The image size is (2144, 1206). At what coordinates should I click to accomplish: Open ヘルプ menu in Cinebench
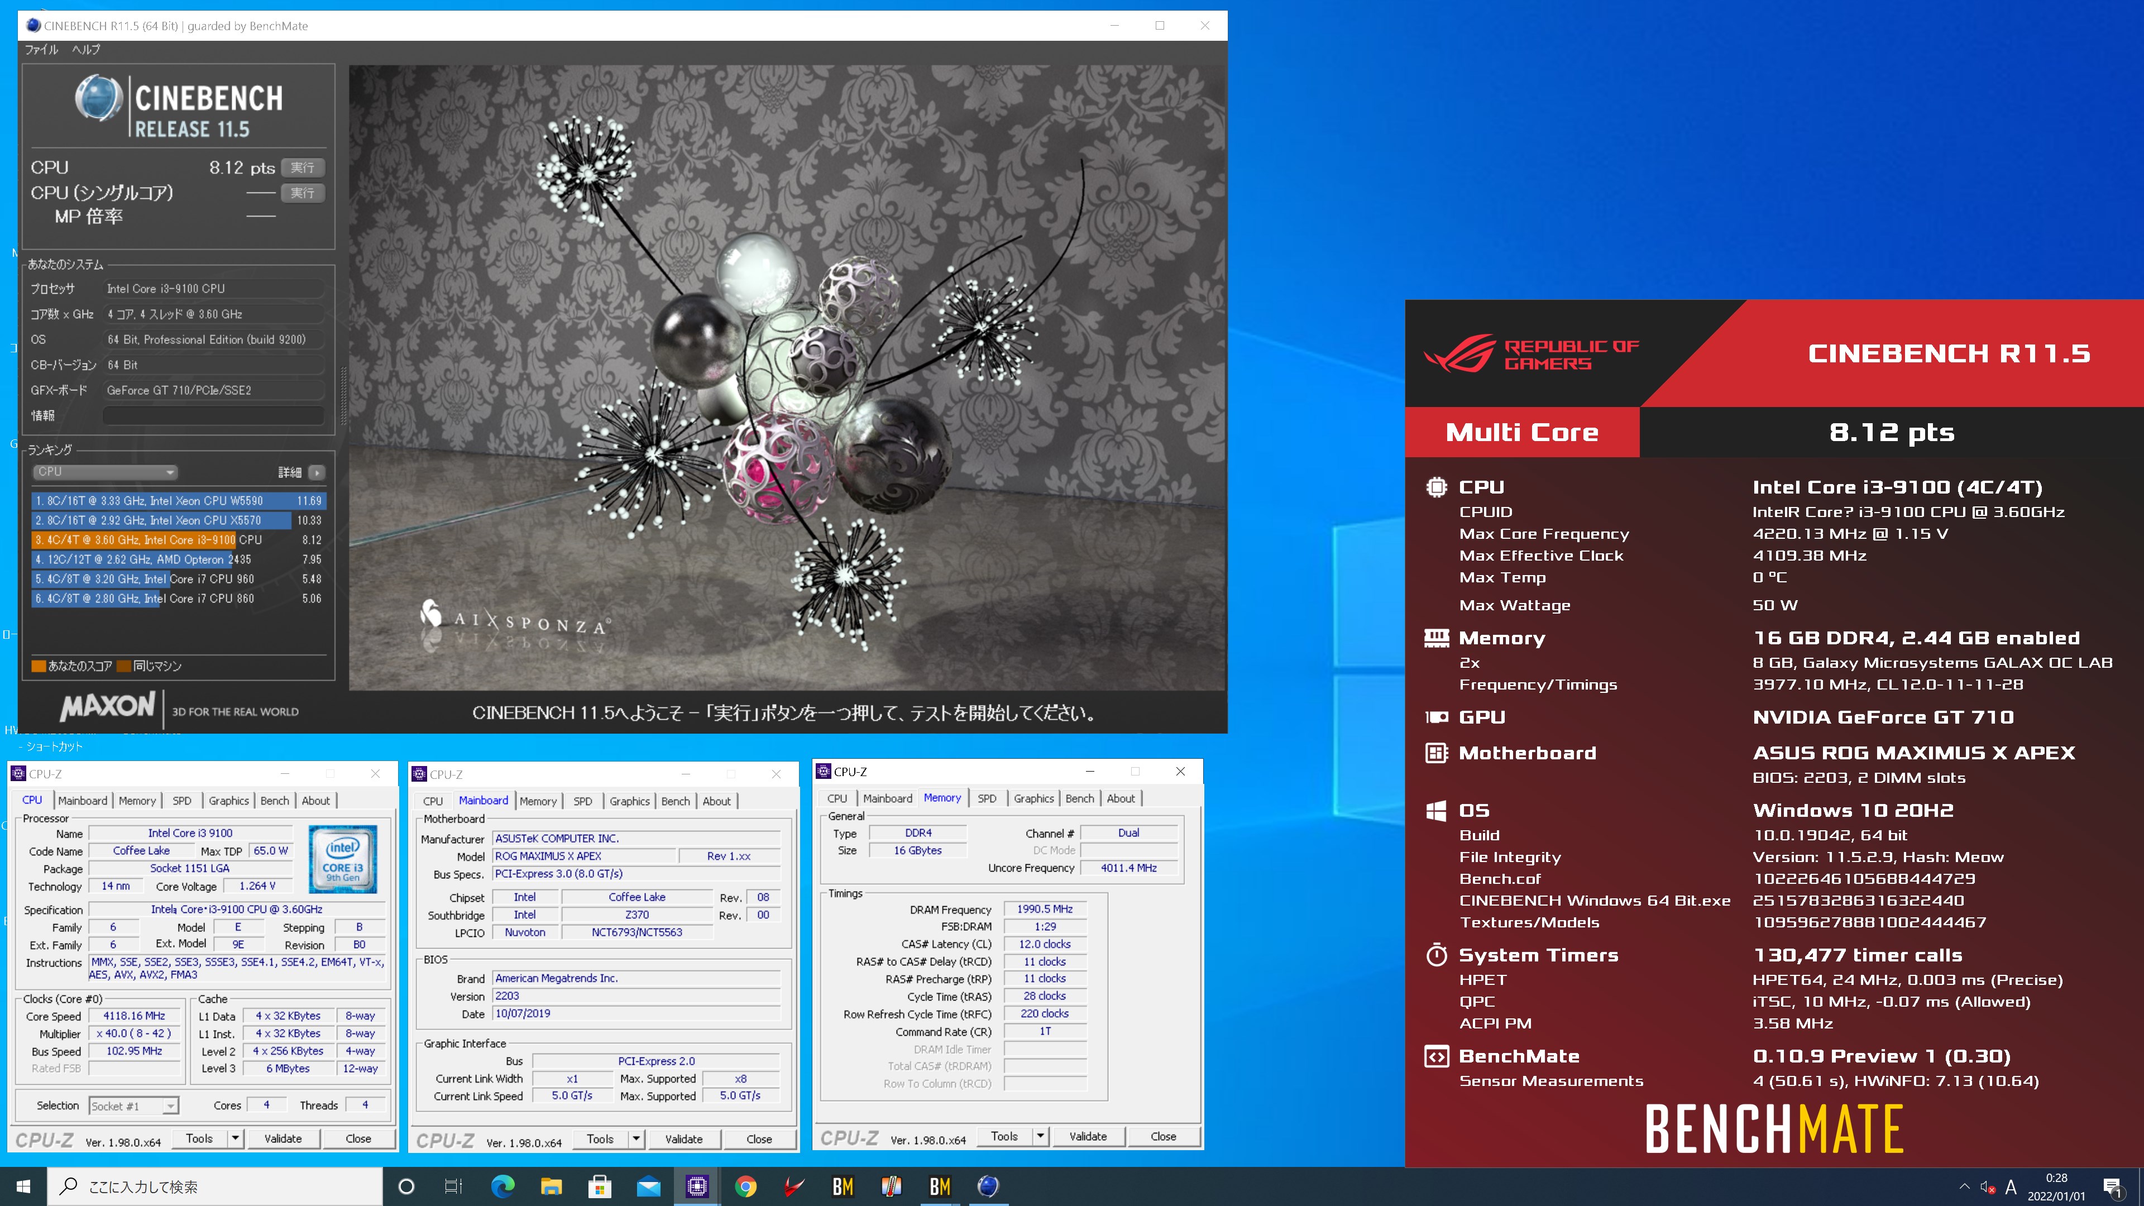click(x=86, y=49)
